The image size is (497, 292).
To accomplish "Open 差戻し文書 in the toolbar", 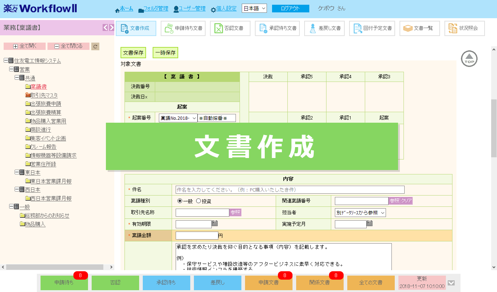I will click(324, 28).
